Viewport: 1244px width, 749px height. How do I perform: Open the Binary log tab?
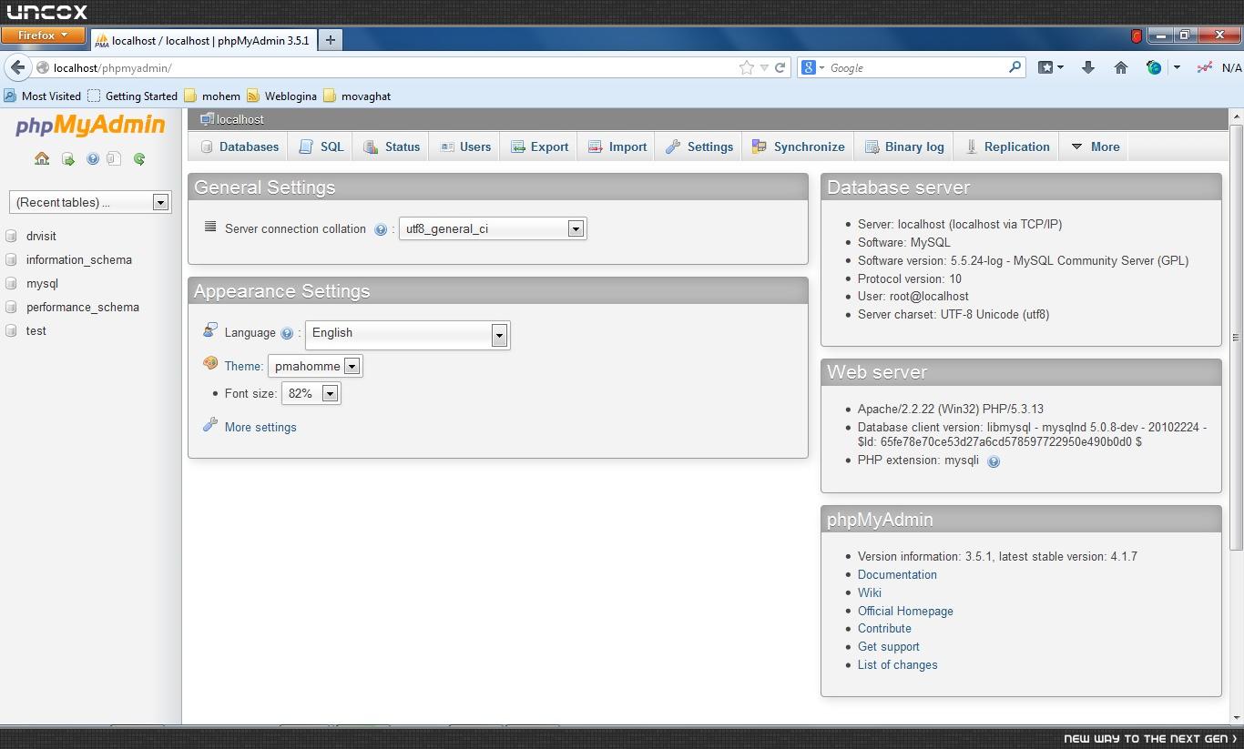(x=904, y=147)
